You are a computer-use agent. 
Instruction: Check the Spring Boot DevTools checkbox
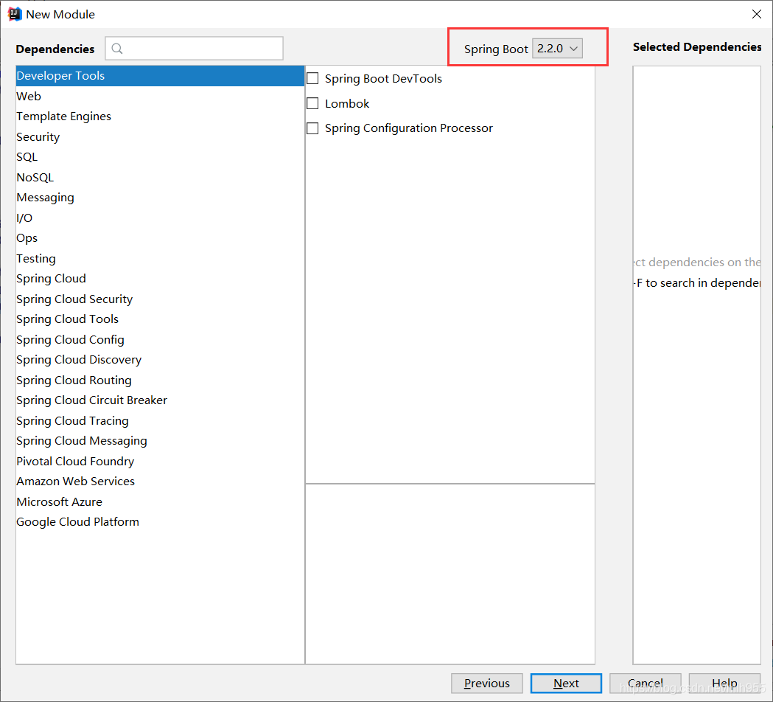(x=312, y=78)
